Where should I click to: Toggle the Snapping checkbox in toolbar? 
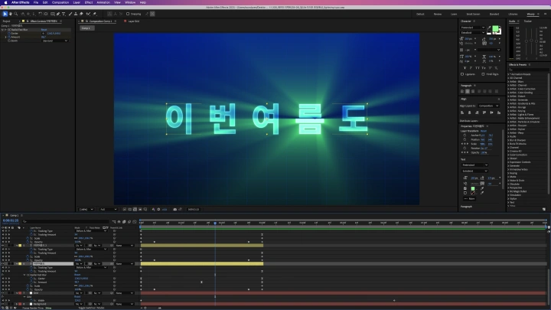coord(128,14)
